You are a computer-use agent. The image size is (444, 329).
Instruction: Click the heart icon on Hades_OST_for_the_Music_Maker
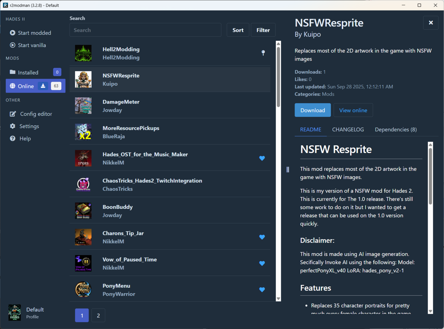262,158
